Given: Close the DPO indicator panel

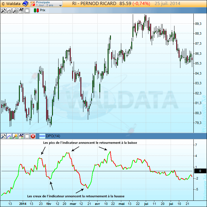Looking at the screenshot, I should coord(33,136).
